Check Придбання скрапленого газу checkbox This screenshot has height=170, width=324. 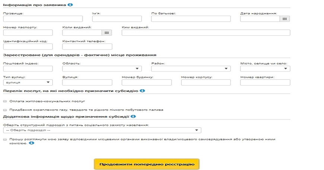click(5, 110)
